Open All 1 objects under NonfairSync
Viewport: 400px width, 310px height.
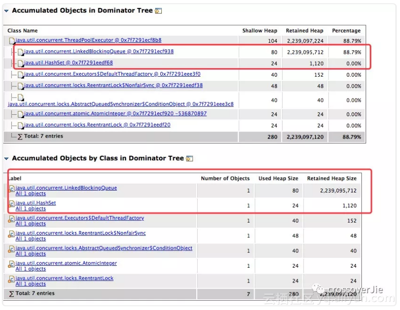coord(31,239)
